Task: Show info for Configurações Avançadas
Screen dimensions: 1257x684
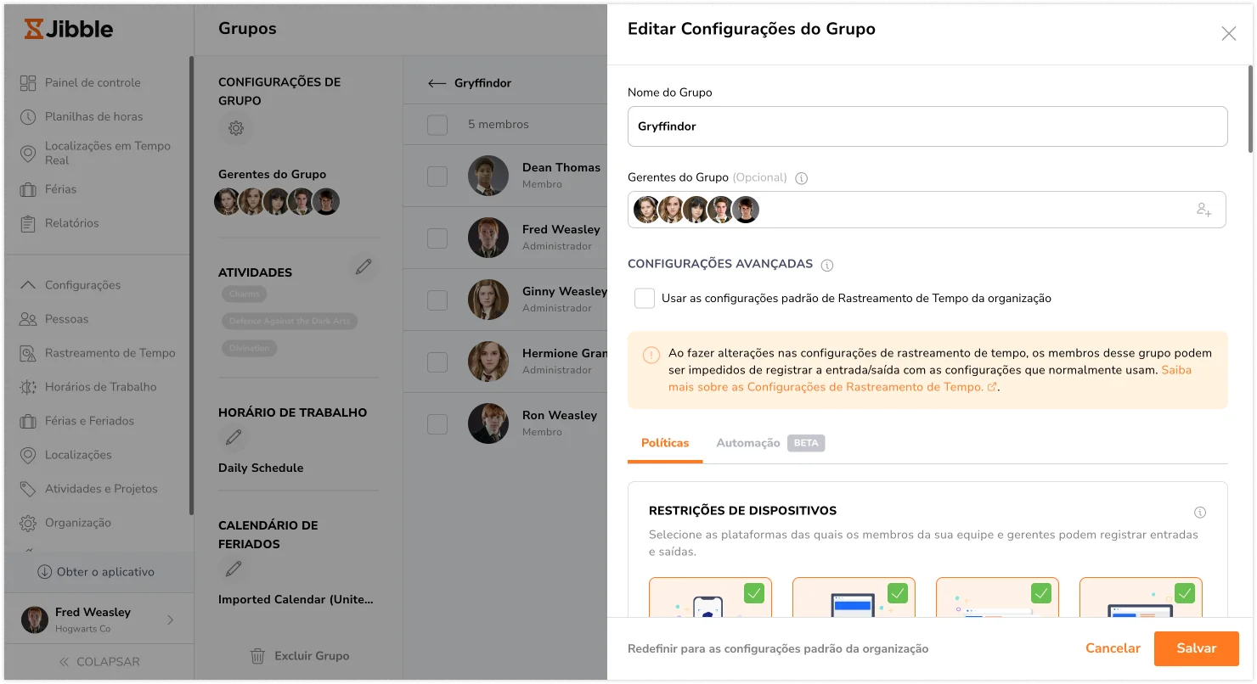Action: point(827,265)
